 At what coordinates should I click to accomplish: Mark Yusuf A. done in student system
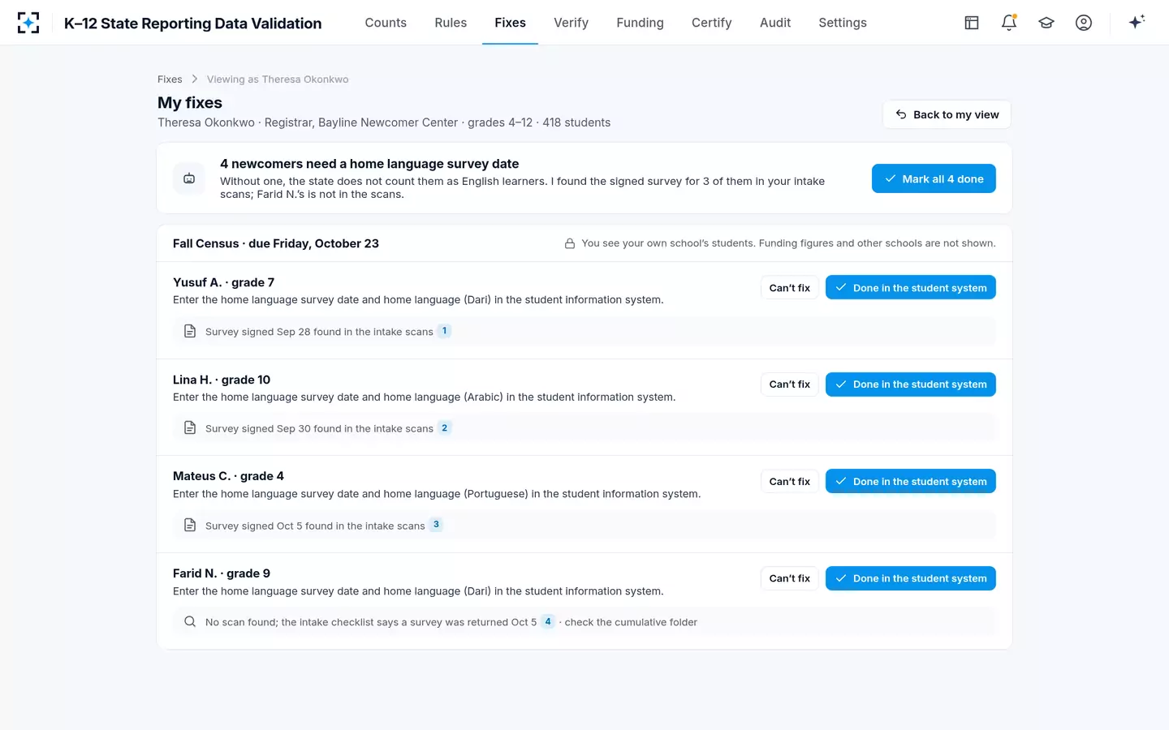(x=911, y=288)
